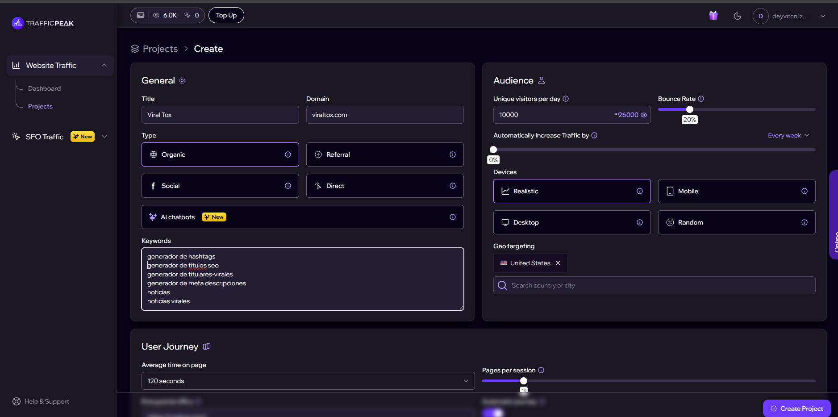This screenshot has width=838, height=417.
Task: Open Pages per session info icon
Action: click(541, 370)
